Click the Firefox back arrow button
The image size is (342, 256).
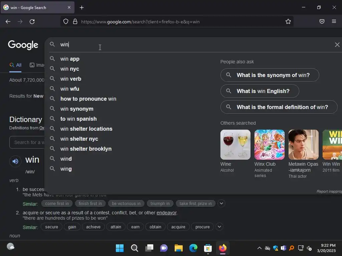click(8, 22)
